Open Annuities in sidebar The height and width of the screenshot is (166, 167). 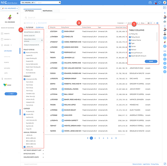pyautogui.click(x=7, y=57)
